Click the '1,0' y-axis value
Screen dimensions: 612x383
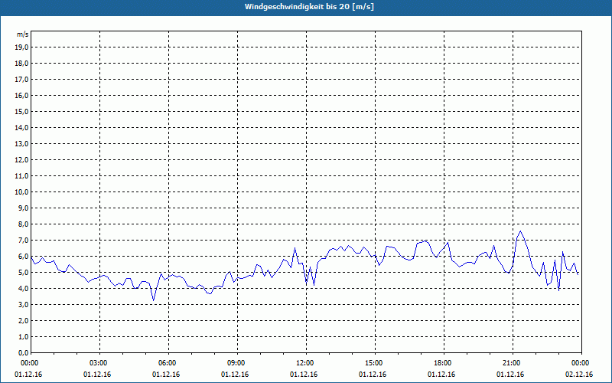pyautogui.click(x=24, y=337)
